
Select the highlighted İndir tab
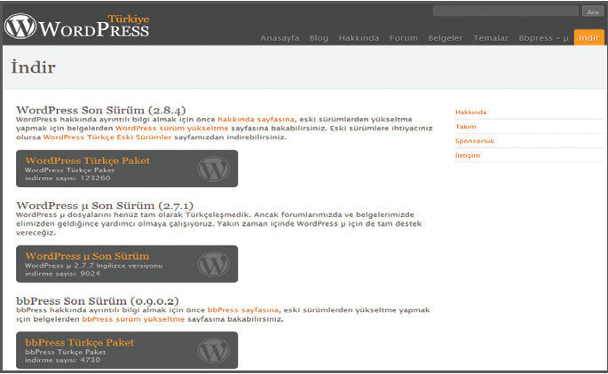[588, 37]
